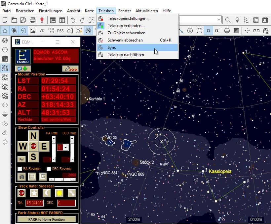271x224 pixels.
Task: Switch chart to equatorial coordinates (Eq) icon
Action: (x=5, y=69)
